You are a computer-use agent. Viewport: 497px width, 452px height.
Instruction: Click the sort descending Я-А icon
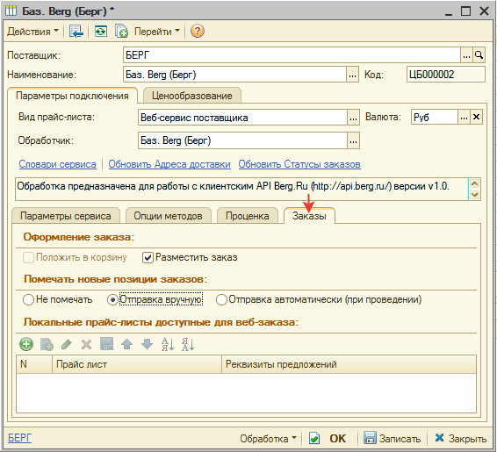(188, 344)
